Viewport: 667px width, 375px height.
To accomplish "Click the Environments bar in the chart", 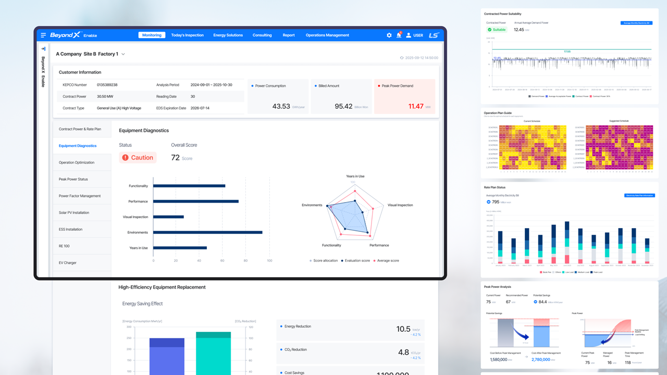I will pos(207,232).
